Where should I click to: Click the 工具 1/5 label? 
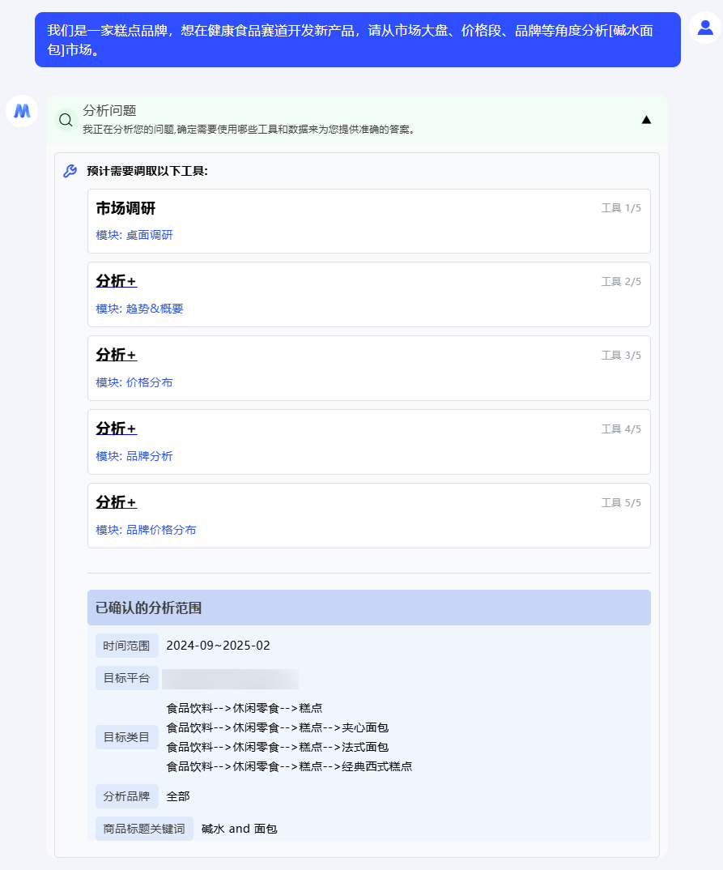point(621,208)
